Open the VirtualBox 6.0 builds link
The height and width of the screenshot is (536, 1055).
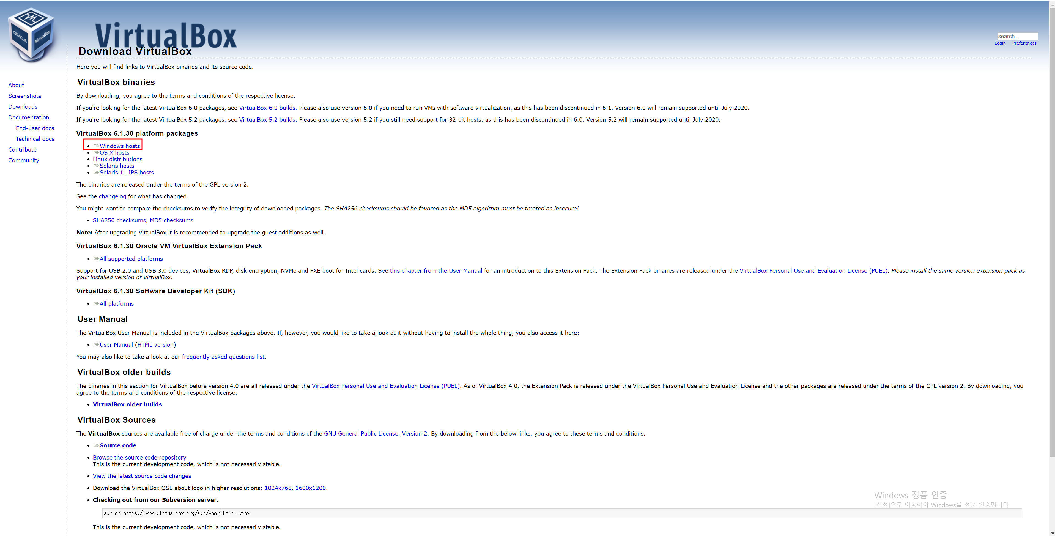[267, 108]
